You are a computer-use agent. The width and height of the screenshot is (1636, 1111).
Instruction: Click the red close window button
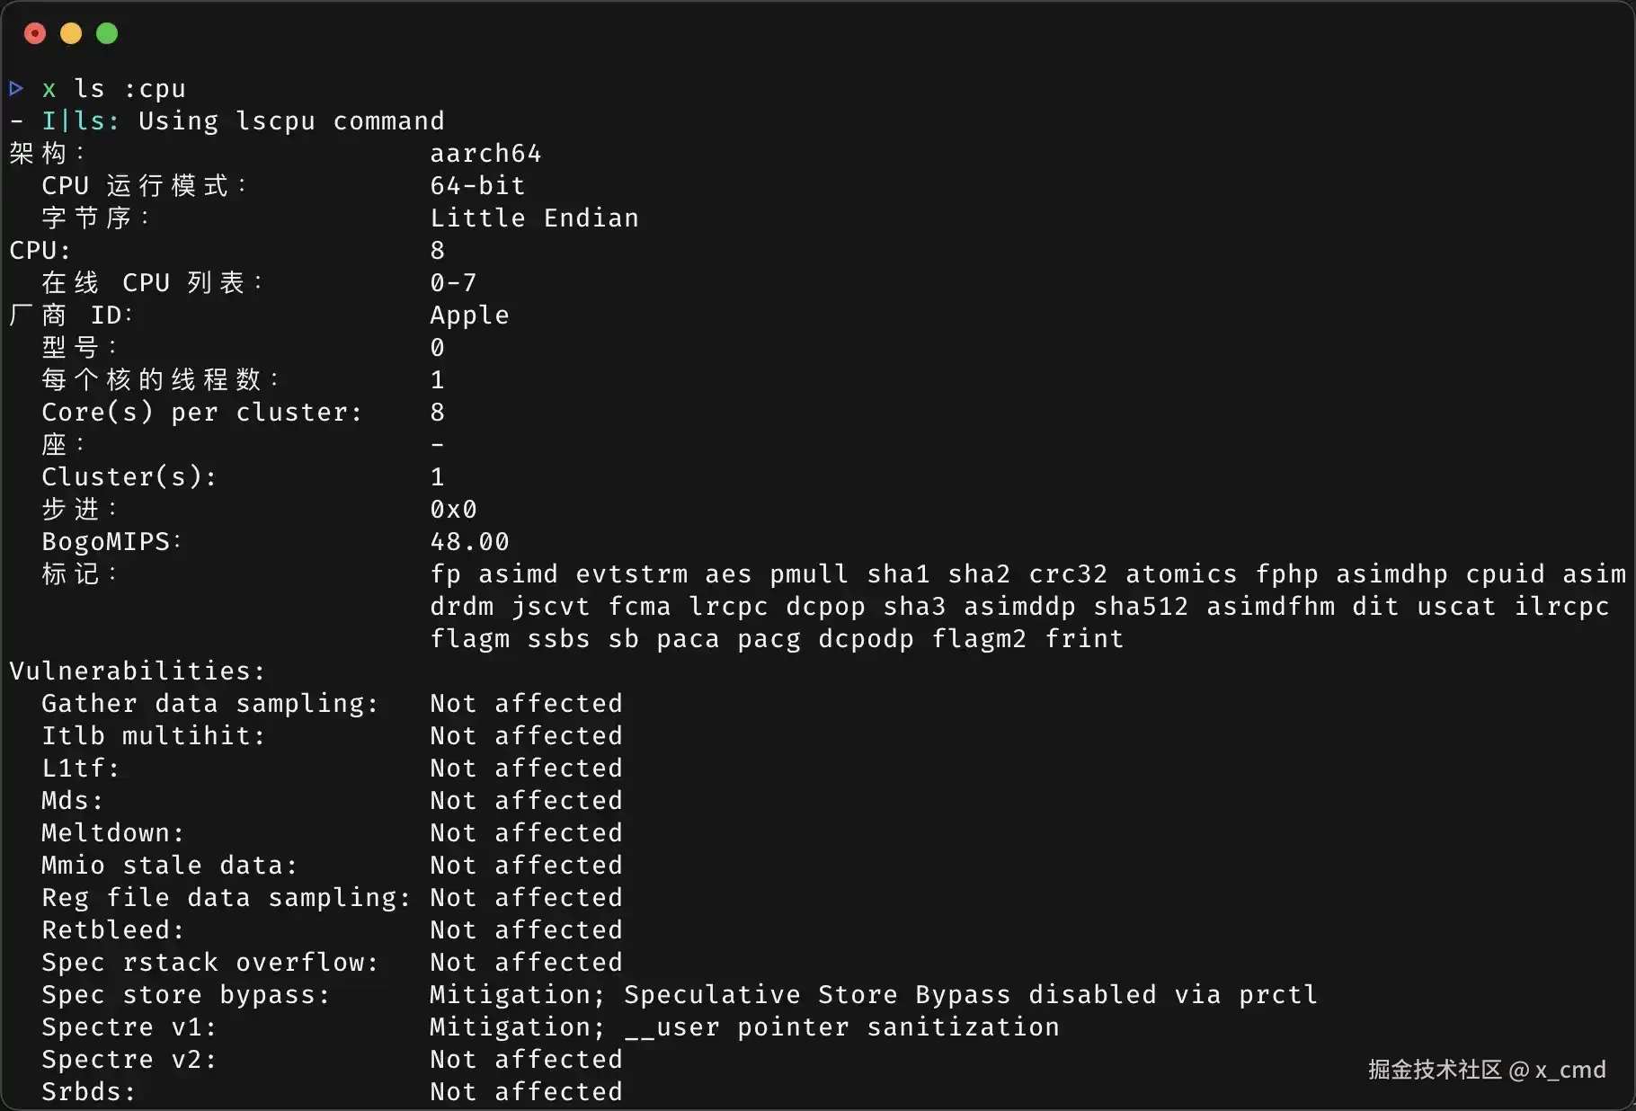(35, 34)
